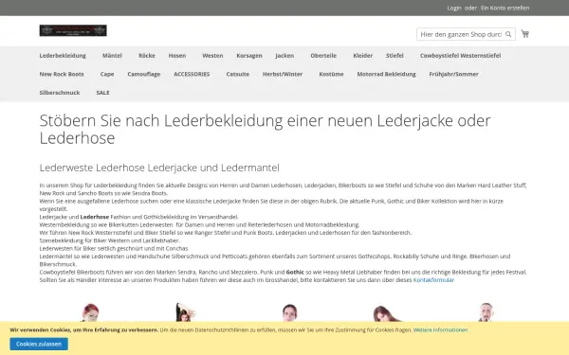Follow the Kontakformular link

click(x=433, y=280)
